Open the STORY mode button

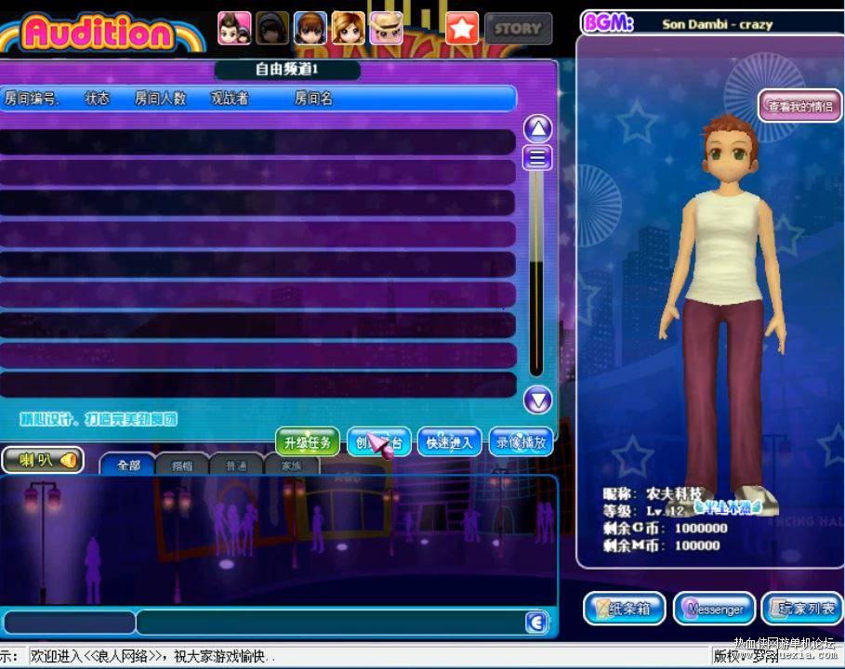point(518,29)
